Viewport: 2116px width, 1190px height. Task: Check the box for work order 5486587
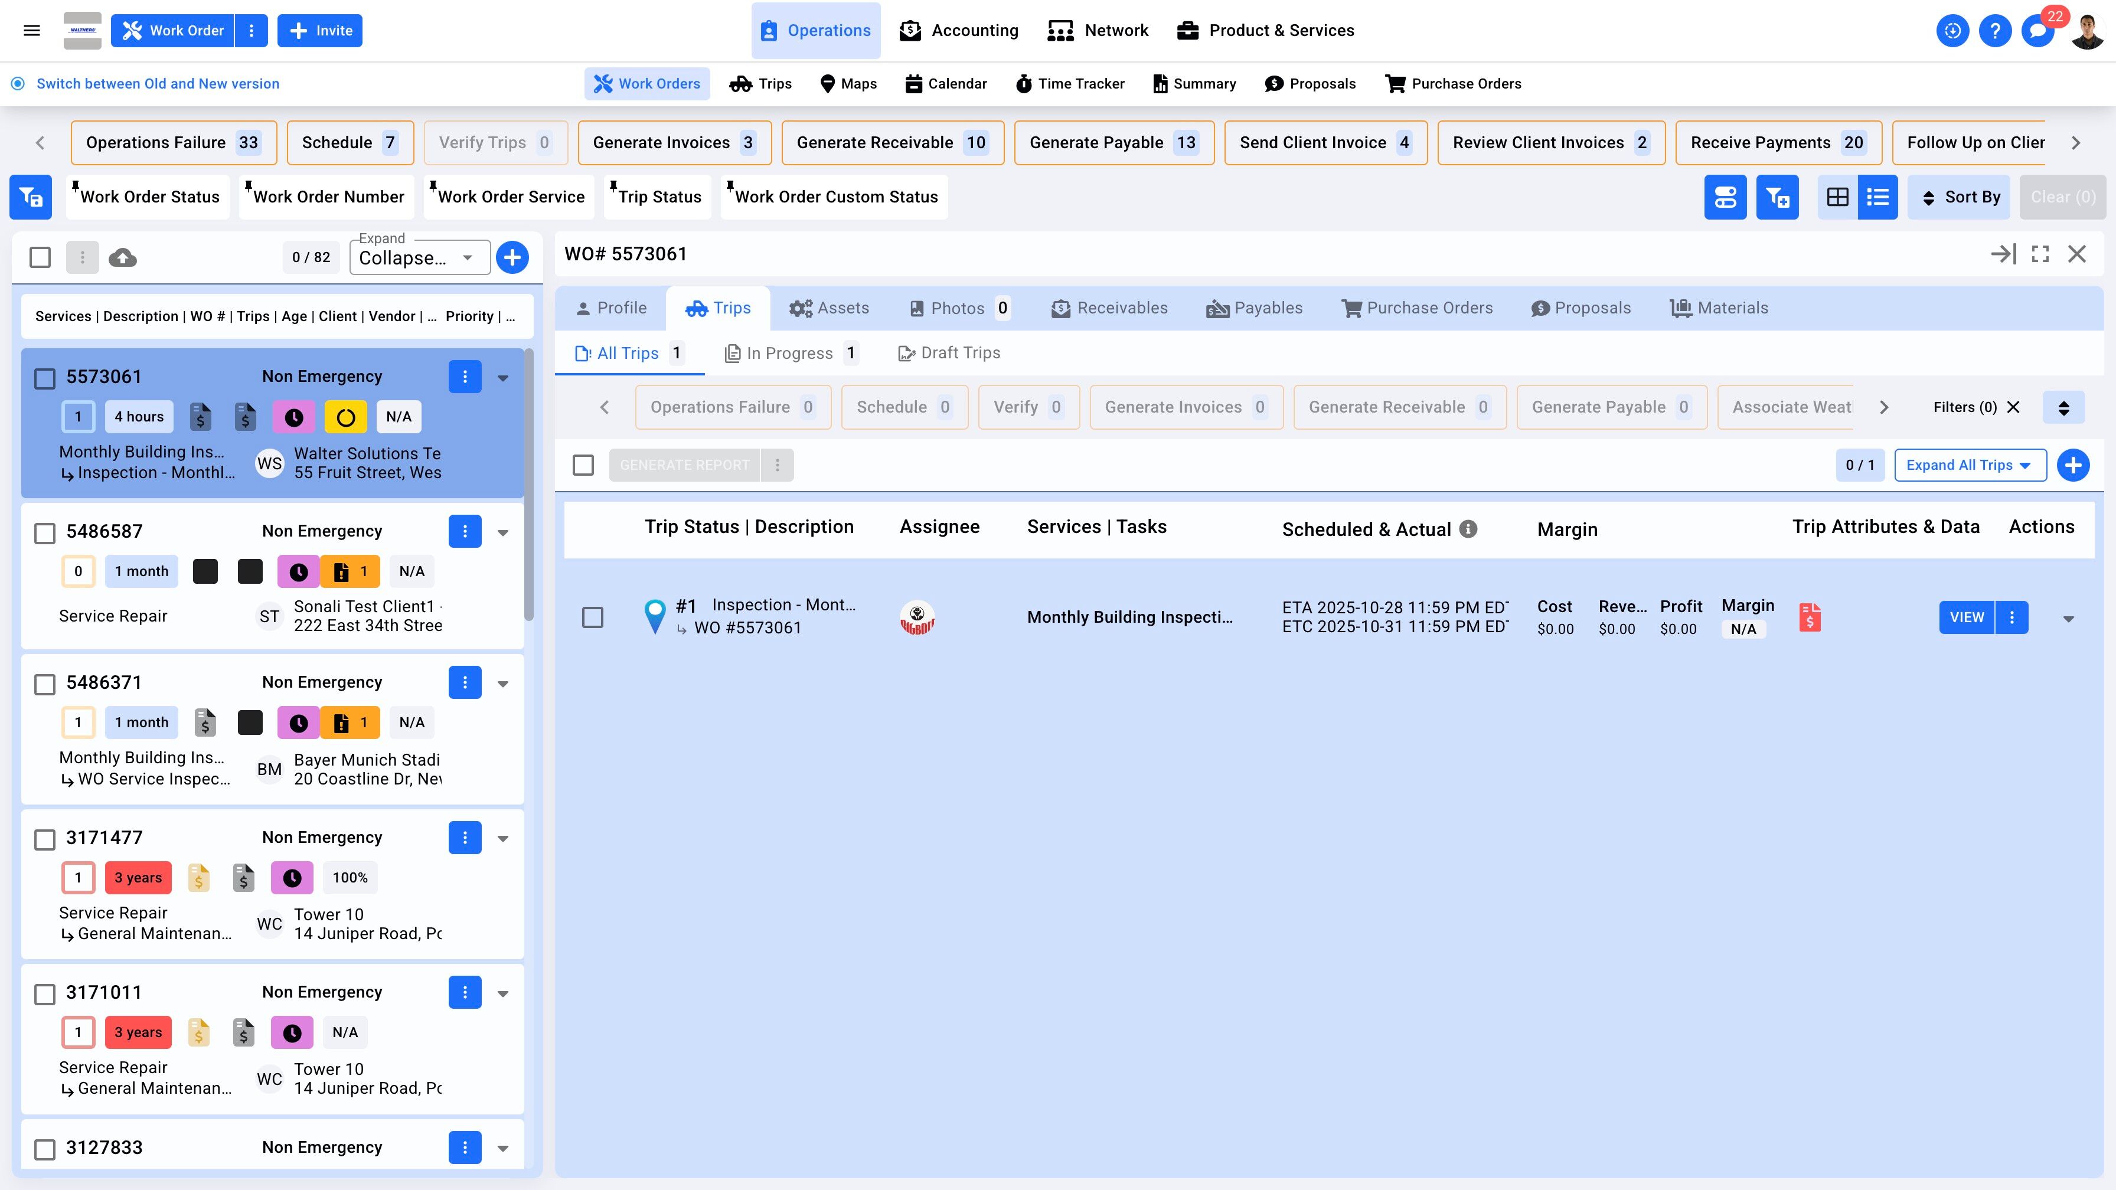44,533
